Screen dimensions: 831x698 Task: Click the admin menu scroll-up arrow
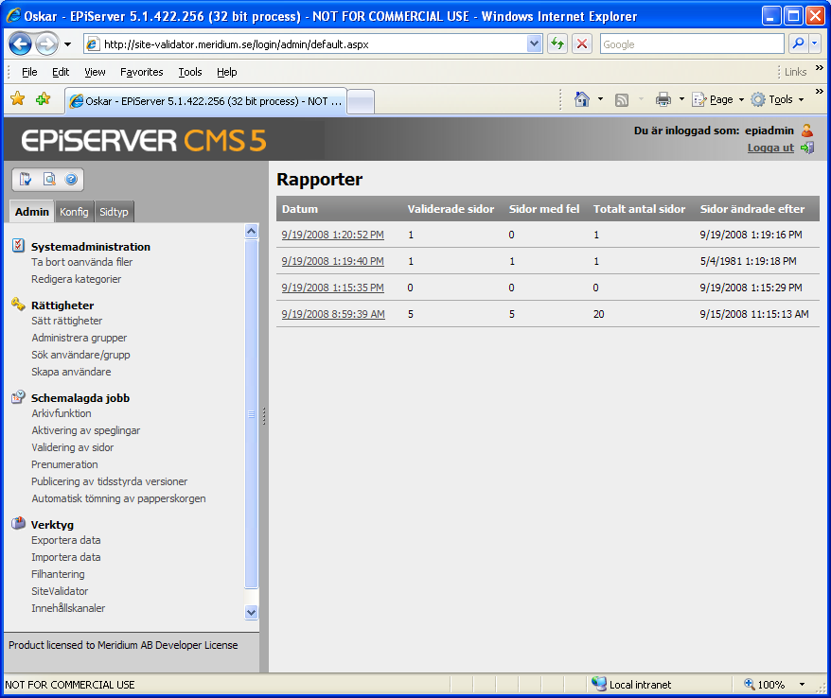tap(251, 231)
